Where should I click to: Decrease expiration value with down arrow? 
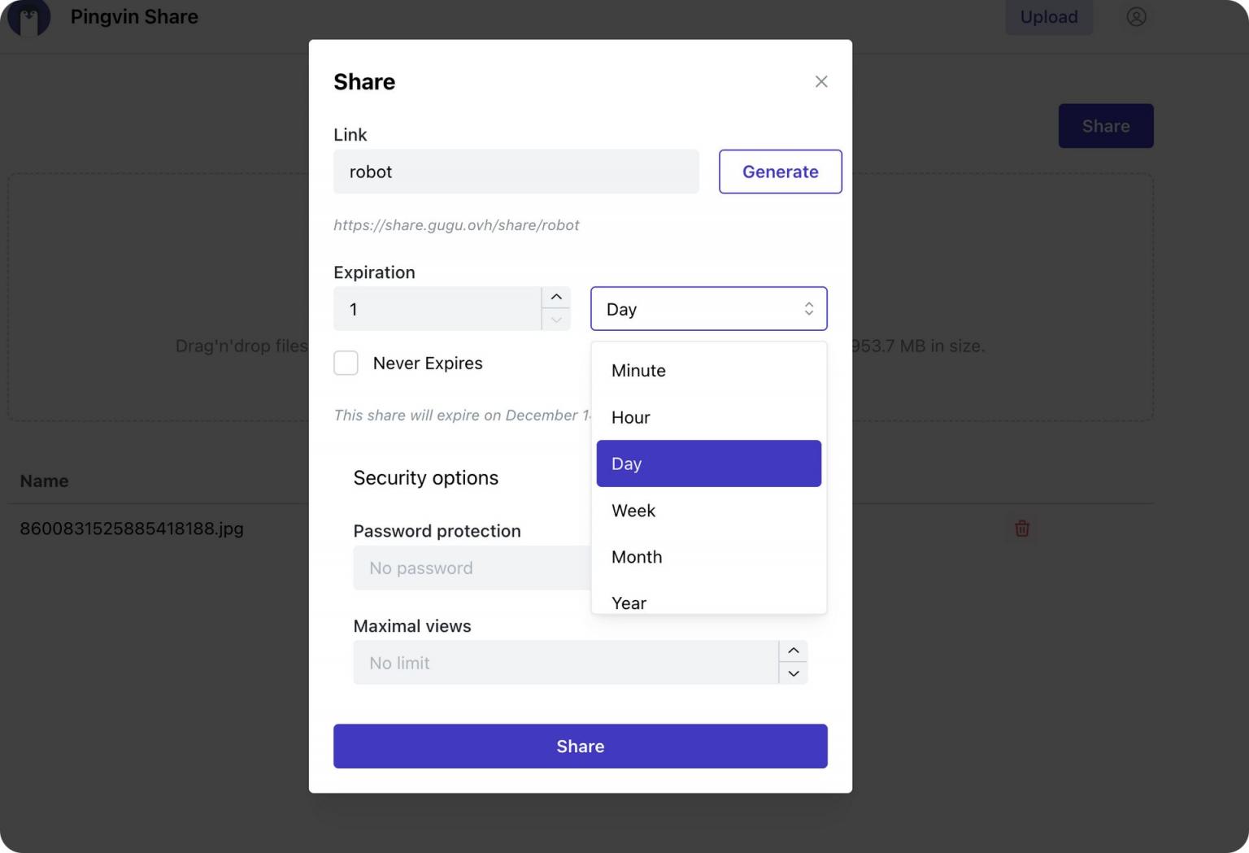point(556,320)
